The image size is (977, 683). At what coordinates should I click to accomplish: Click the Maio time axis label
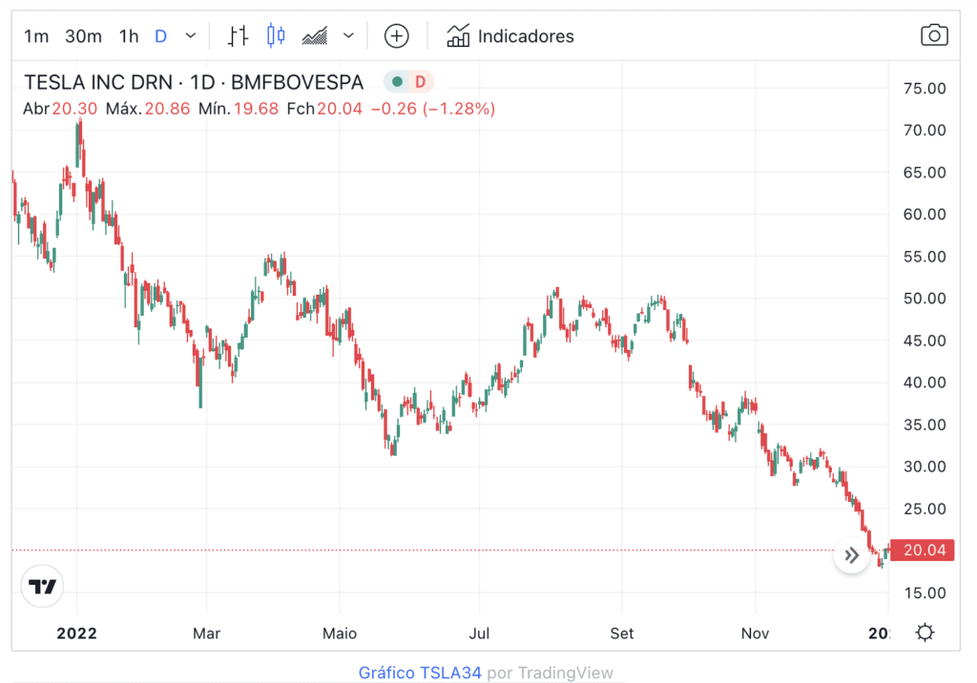click(x=340, y=633)
